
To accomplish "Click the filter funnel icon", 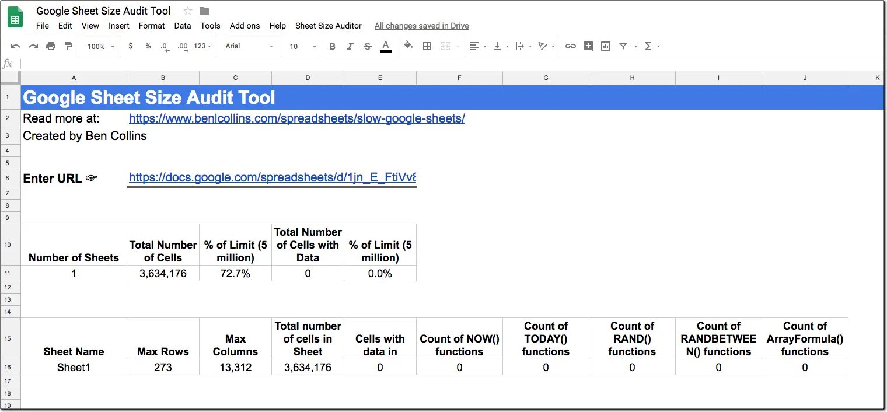I will 623,46.
